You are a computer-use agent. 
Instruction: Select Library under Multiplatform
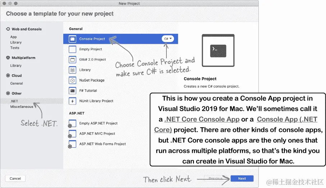tap(16, 65)
